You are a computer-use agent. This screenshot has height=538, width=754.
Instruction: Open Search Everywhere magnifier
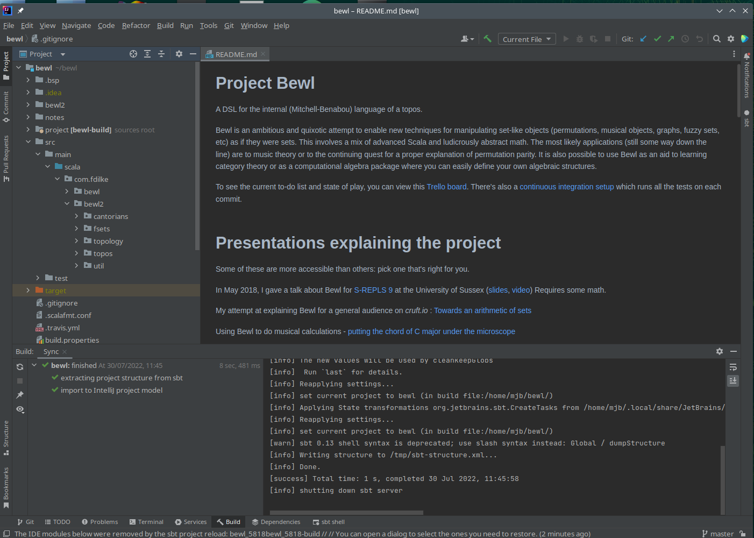pyautogui.click(x=717, y=39)
